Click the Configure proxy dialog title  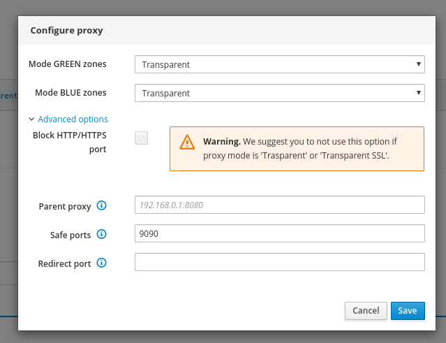tap(66, 31)
